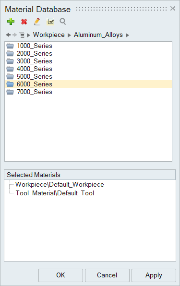The width and height of the screenshot is (180, 286).
Task: Select Tool_Material\Default_Tool entry
Action: [55, 193]
